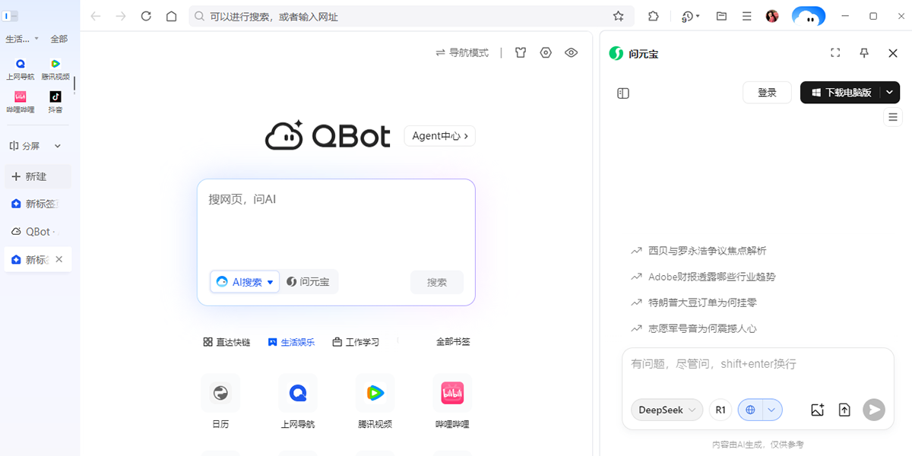Toggle the sidebar layout switch at top-left
The width and height of the screenshot is (912, 456).
tap(11, 16)
